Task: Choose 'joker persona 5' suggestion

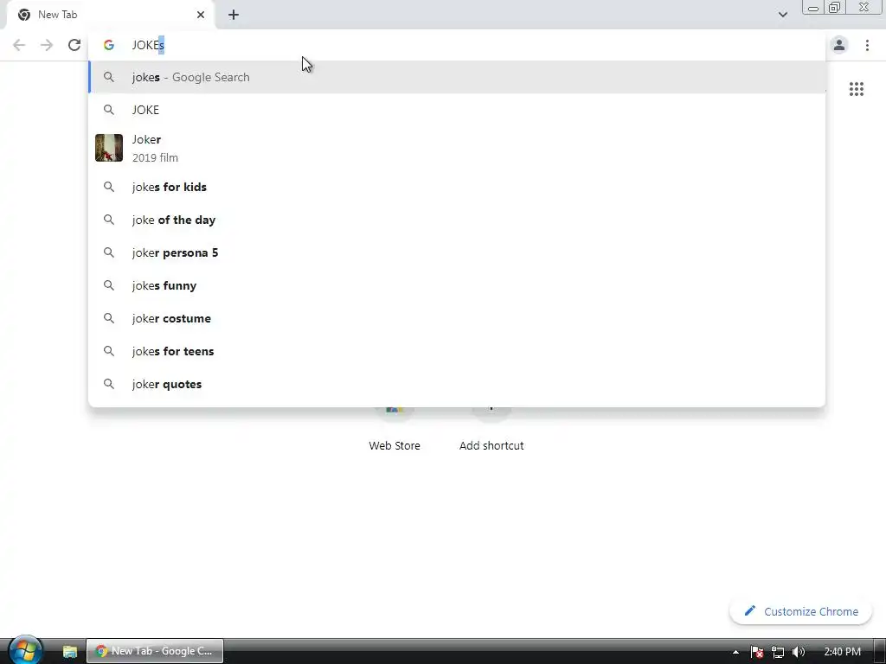Action: pyautogui.click(x=457, y=252)
